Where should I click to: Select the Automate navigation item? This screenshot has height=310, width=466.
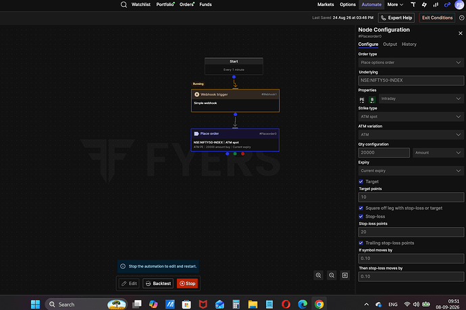(371, 5)
